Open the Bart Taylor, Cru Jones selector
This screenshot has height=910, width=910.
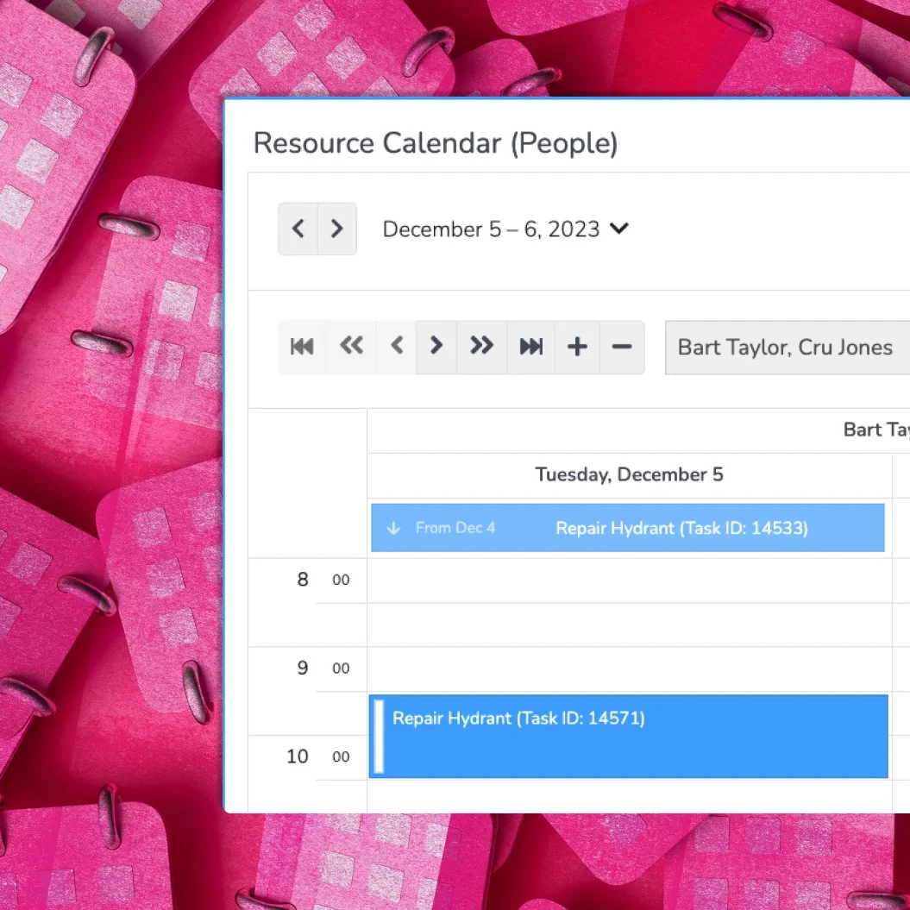tap(785, 348)
